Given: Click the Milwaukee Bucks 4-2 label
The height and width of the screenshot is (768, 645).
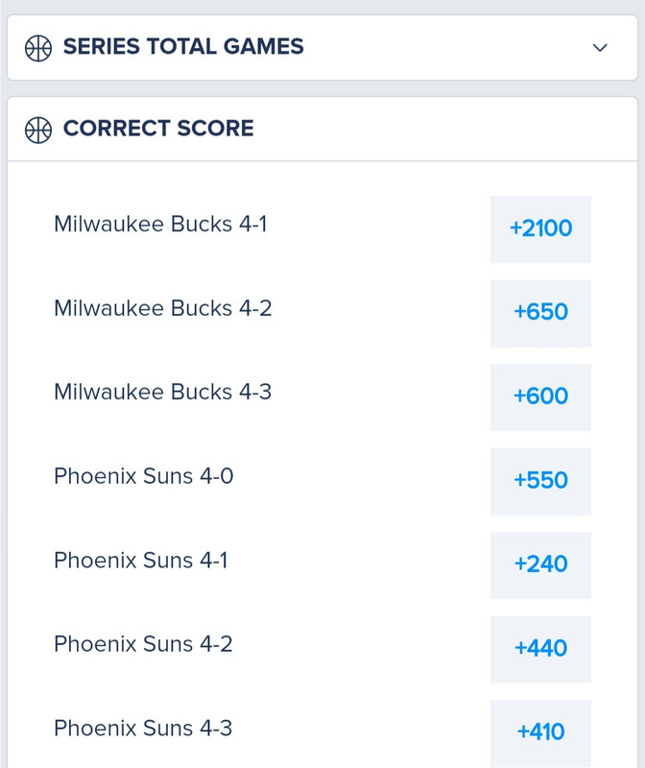Looking at the screenshot, I should [x=162, y=308].
